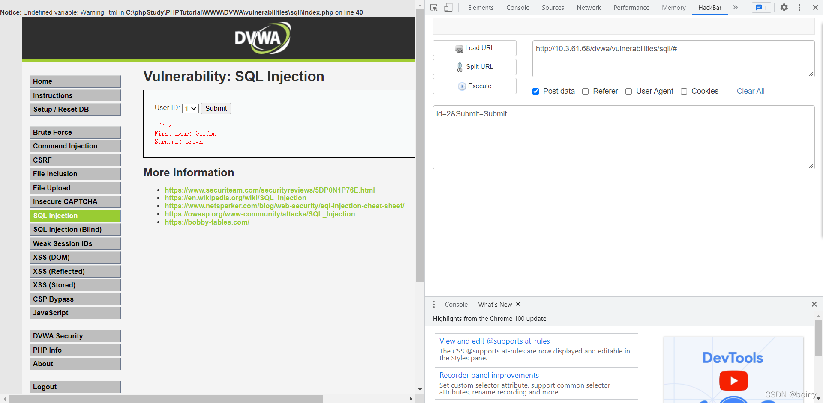Open DVWA Security settings
The height and width of the screenshot is (403, 823).
[x=75, y=336]
